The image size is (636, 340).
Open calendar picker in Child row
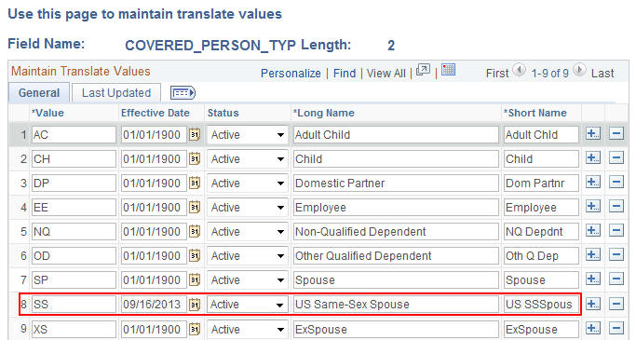[195, 158]
